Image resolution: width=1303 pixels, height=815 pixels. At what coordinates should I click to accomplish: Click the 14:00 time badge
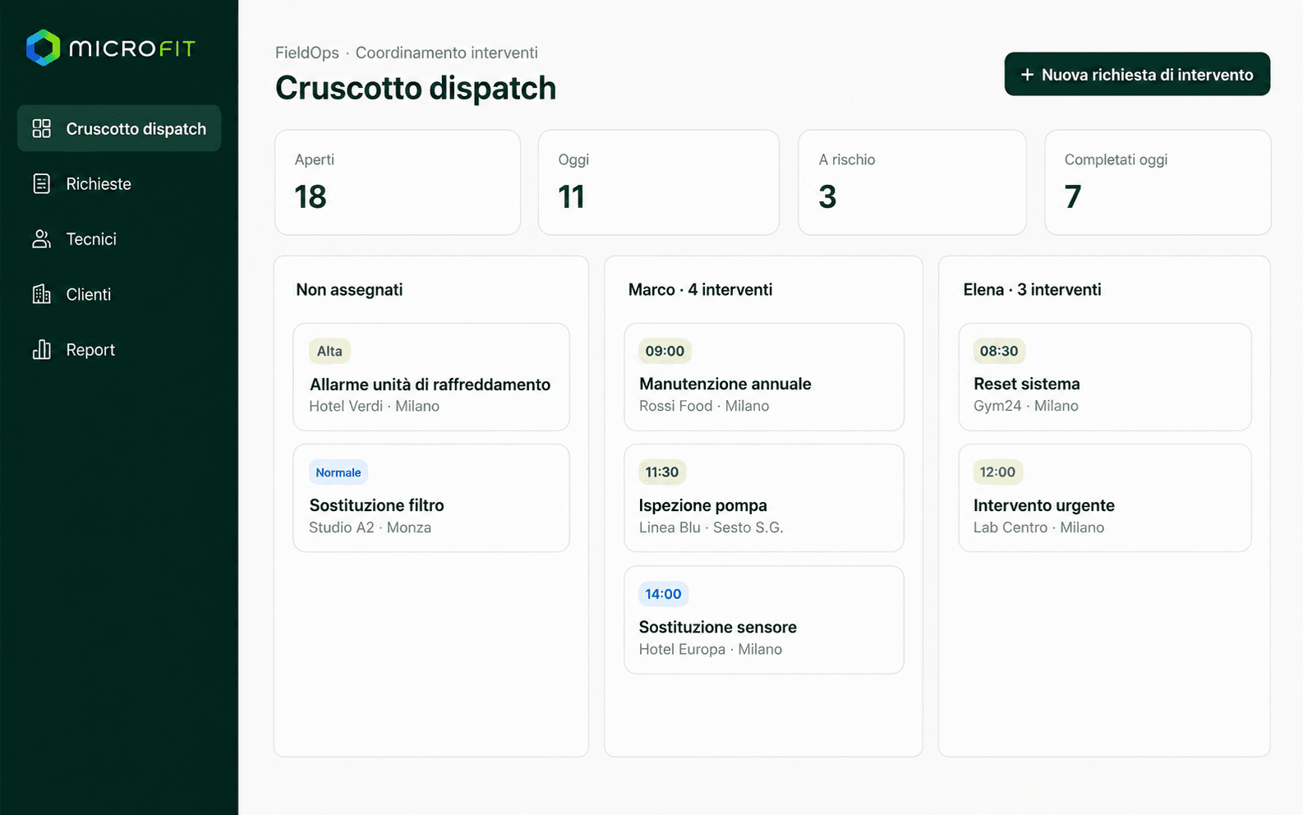pos(663,594)
